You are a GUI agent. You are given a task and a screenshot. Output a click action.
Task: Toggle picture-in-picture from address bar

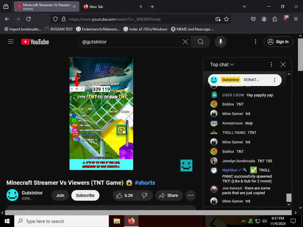[x=218, y=19]
